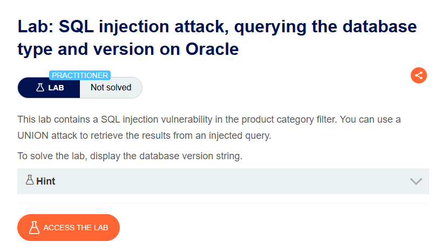This screenshot has height=248, width=448.
Task: Select the dark blue LAB badge
Action: point(49,88)
